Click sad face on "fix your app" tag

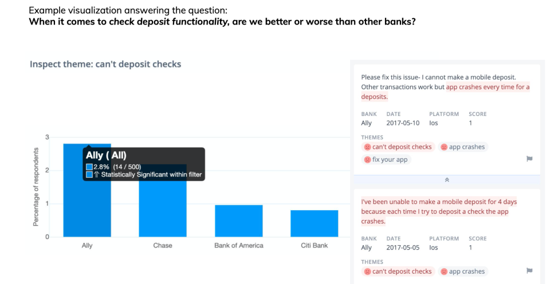click(x=368, y=159)
